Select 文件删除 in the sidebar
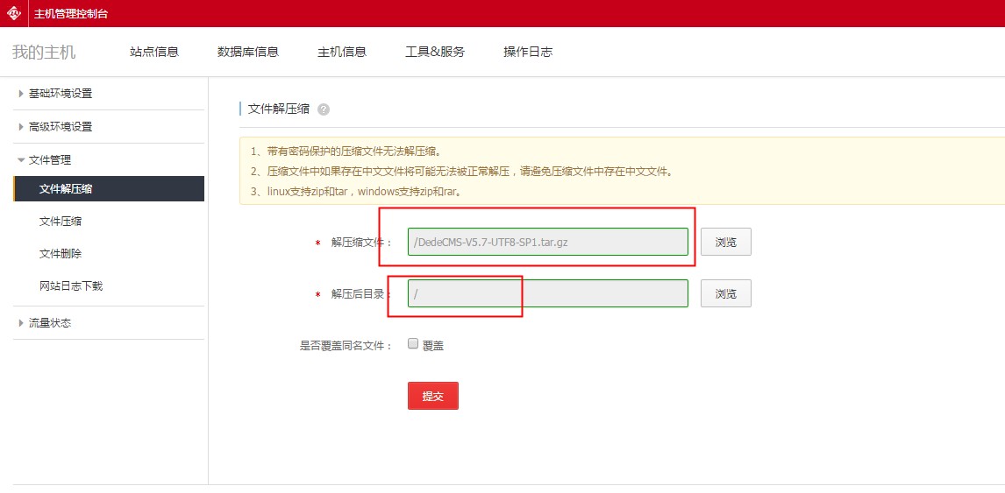This screenshot has width=1005, height=493. click(61, 254)
